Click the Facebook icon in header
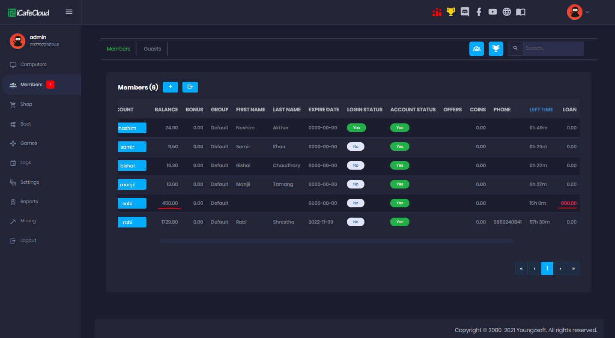The image size is (615, 338). pyautogui.click(x=479, y=12)
